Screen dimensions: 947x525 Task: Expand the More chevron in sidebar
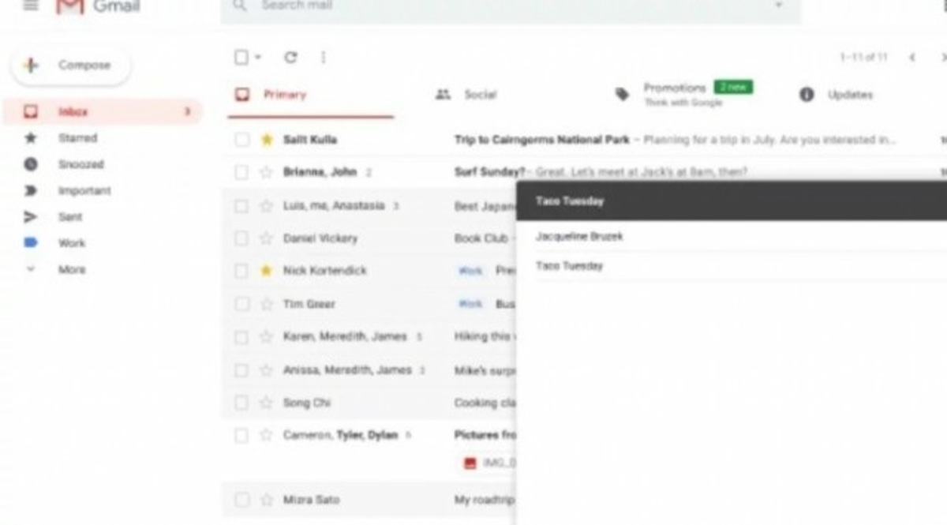coord(31,269)
